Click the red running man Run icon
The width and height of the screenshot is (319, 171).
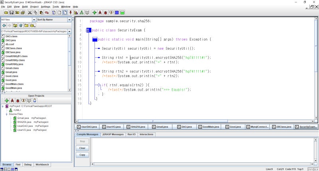point(100,12)
